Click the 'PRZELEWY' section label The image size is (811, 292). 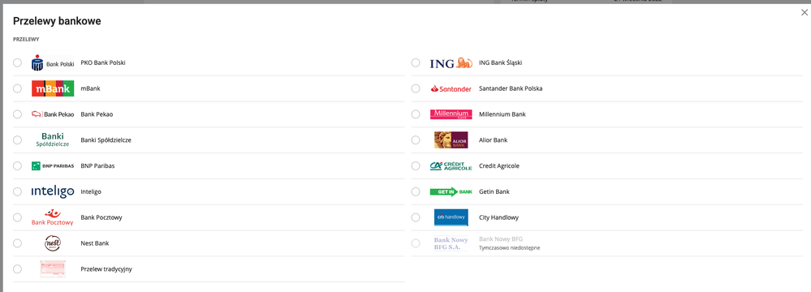[x=26, y=39]
